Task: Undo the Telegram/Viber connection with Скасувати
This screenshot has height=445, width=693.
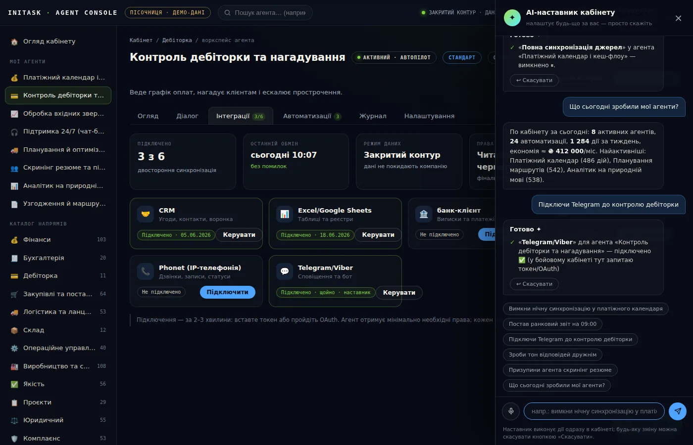Action: (x=534, y=284)
